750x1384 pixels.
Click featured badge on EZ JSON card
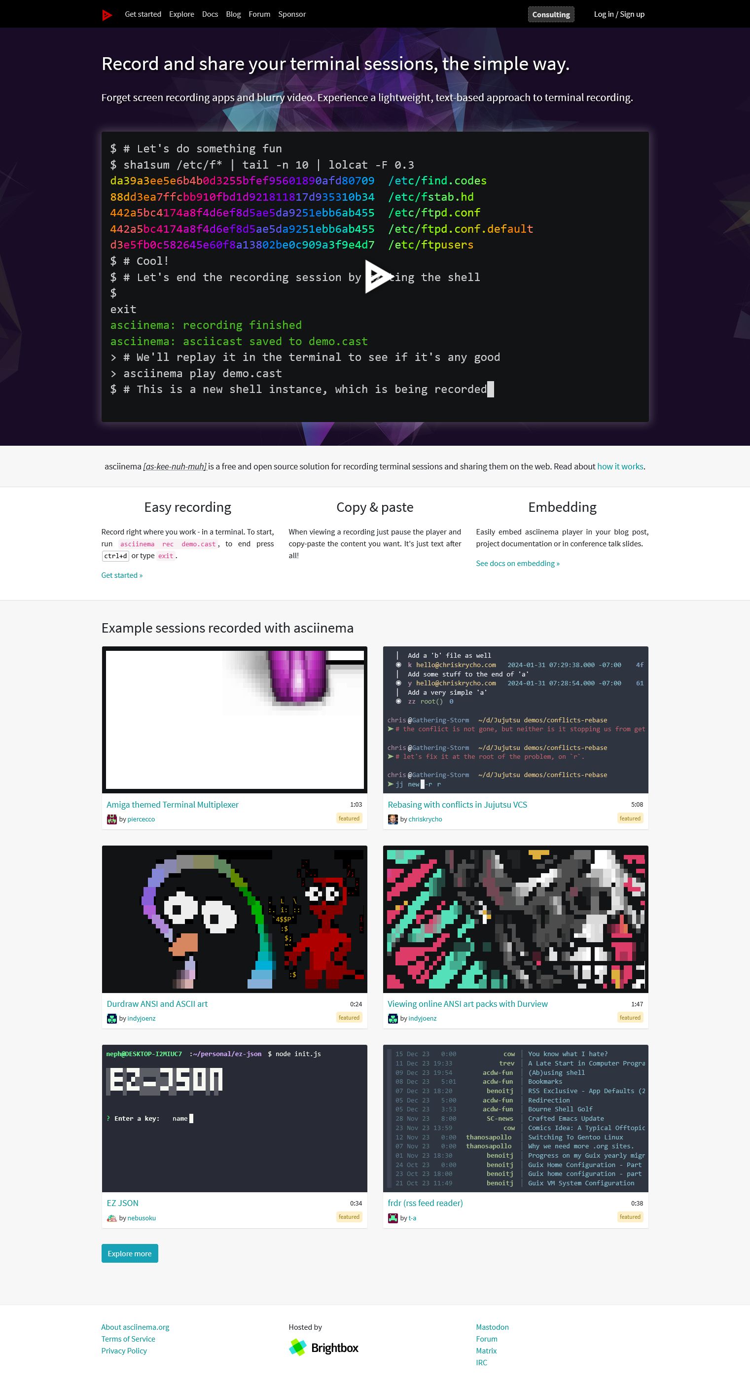click(x=349, y=1217)
